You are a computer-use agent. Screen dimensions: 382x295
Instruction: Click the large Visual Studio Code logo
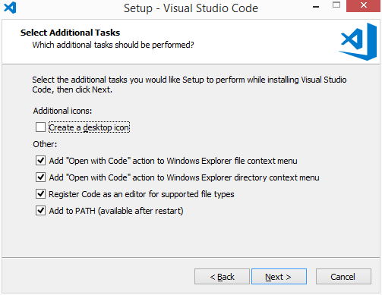(x=358, y=42)
